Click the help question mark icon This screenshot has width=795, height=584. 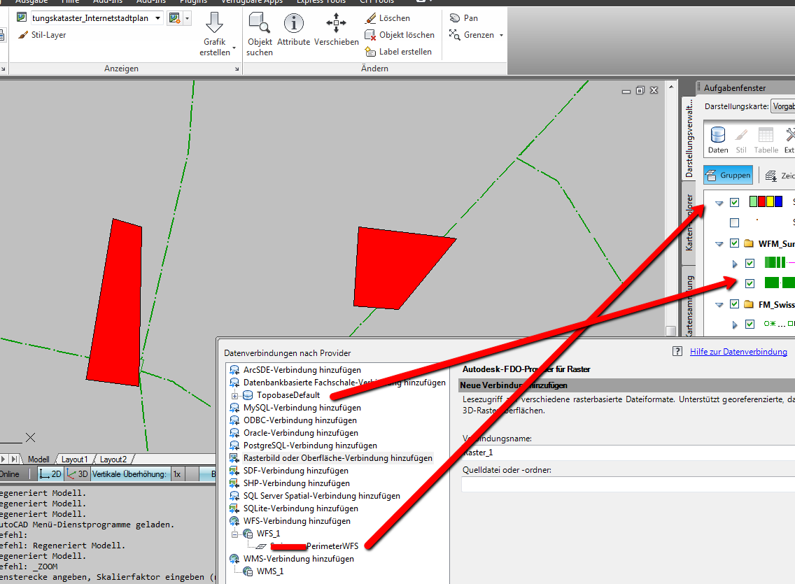pos(677,351)
